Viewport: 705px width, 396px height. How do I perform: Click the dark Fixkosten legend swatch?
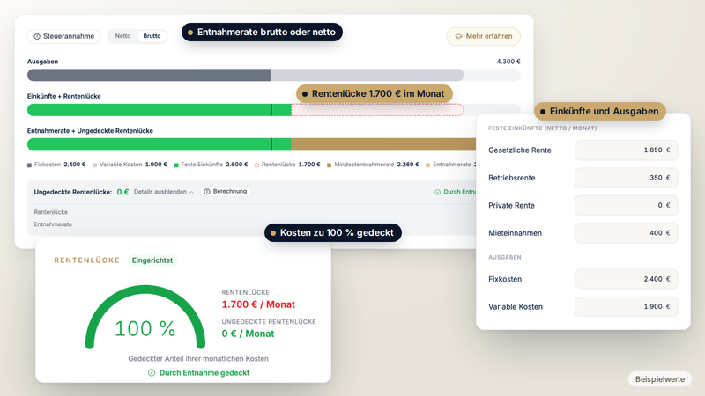click(30, 165)
